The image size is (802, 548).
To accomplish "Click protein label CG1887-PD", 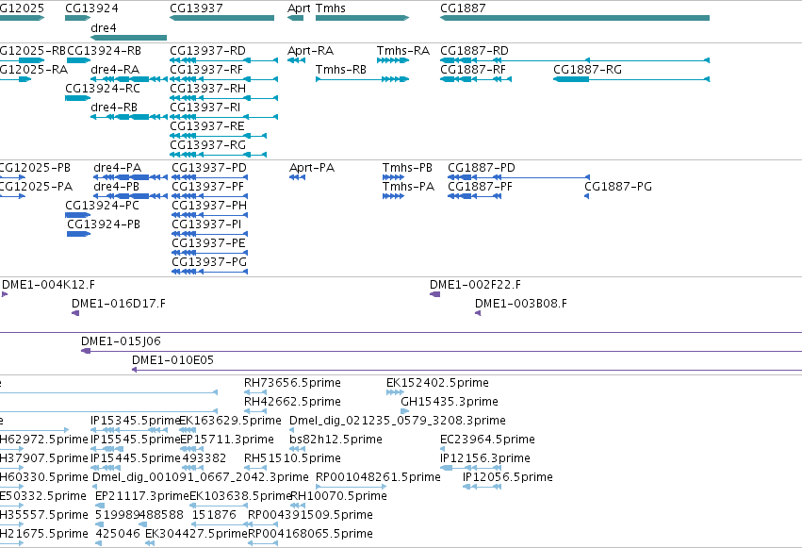I will click(482, 168).
